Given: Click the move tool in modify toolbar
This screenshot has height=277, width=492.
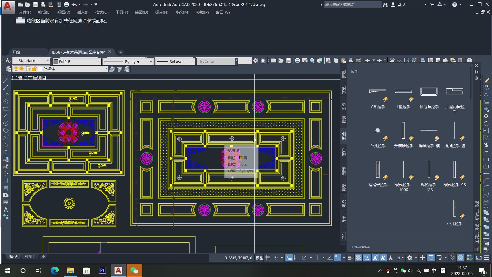Looking at the screenshot, I should pos(486,116).
